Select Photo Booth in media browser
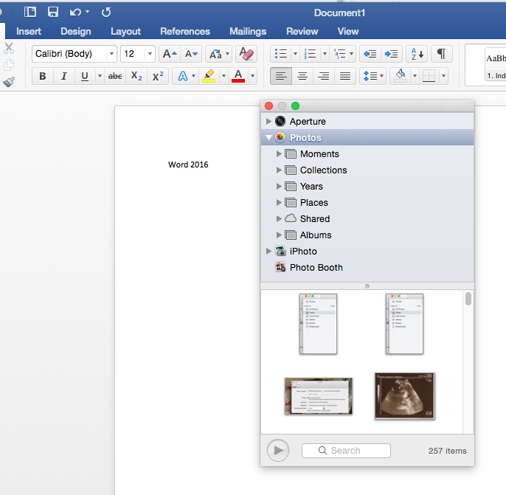 pos(316,268)
